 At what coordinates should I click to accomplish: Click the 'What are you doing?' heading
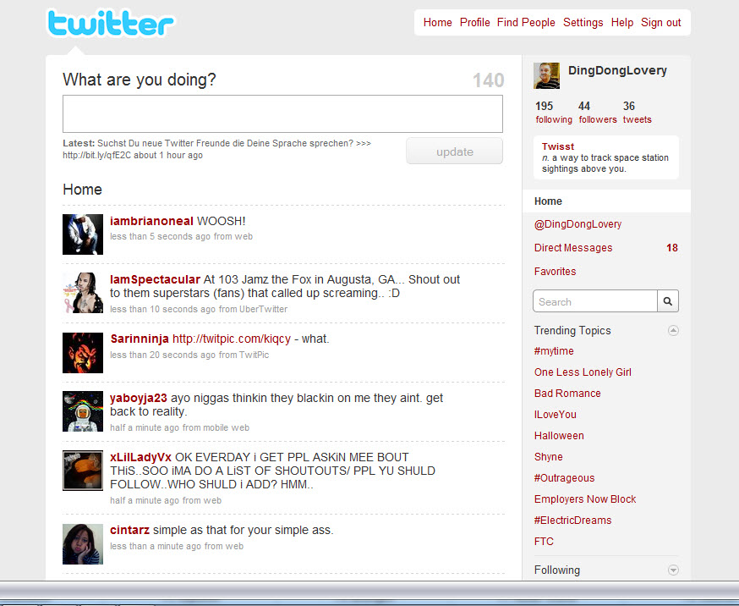coord(139,80)
